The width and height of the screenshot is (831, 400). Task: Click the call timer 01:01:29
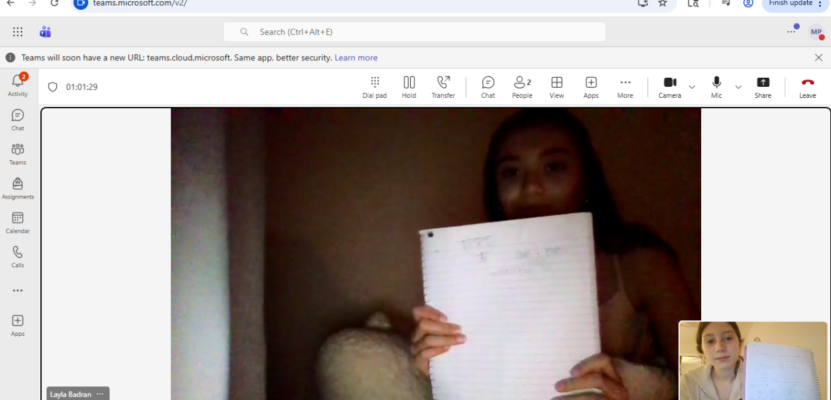(82, 87)
